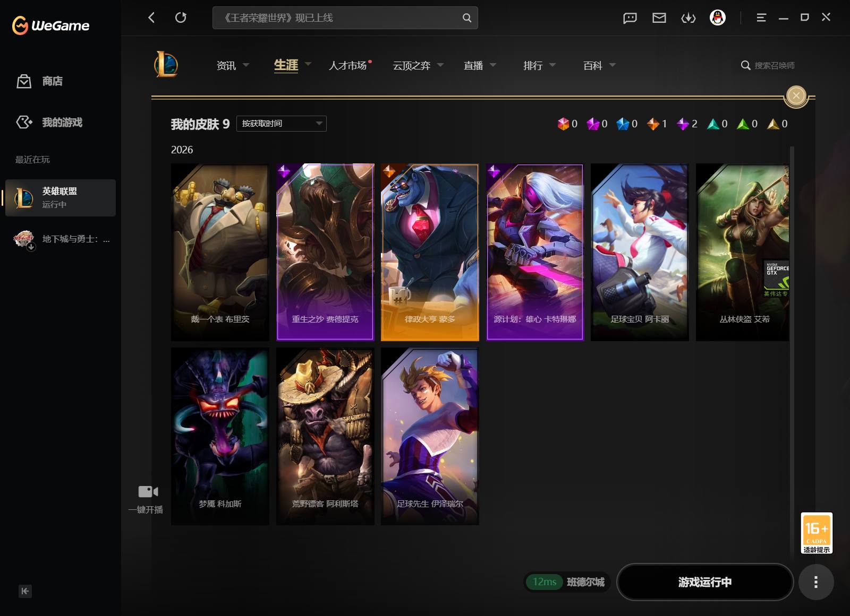The width and height of the screenshot is (850, 616).
Task: Collapse the left sidebar
Action: coord(25,591)
